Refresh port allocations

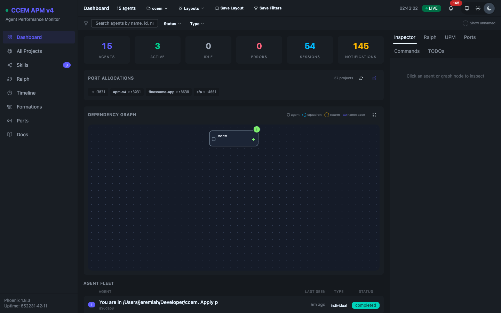(361, 78)
